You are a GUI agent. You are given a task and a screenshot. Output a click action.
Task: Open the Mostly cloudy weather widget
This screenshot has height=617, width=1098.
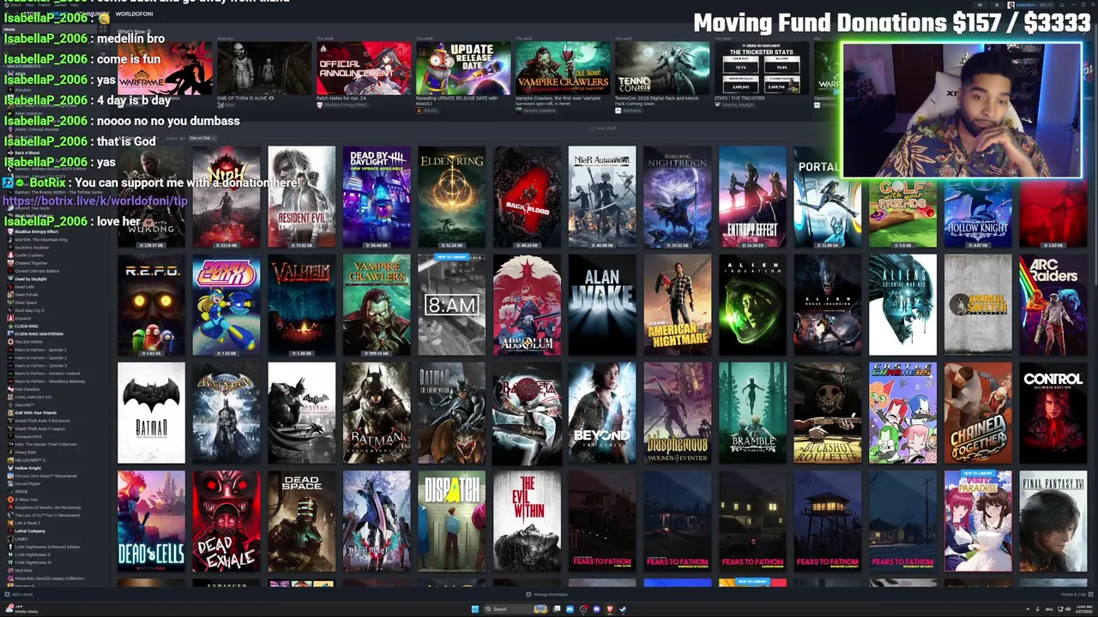(x=21, y=609)
